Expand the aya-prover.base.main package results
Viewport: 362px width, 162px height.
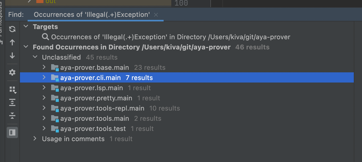pyautogui.click(x=44, y=67)
